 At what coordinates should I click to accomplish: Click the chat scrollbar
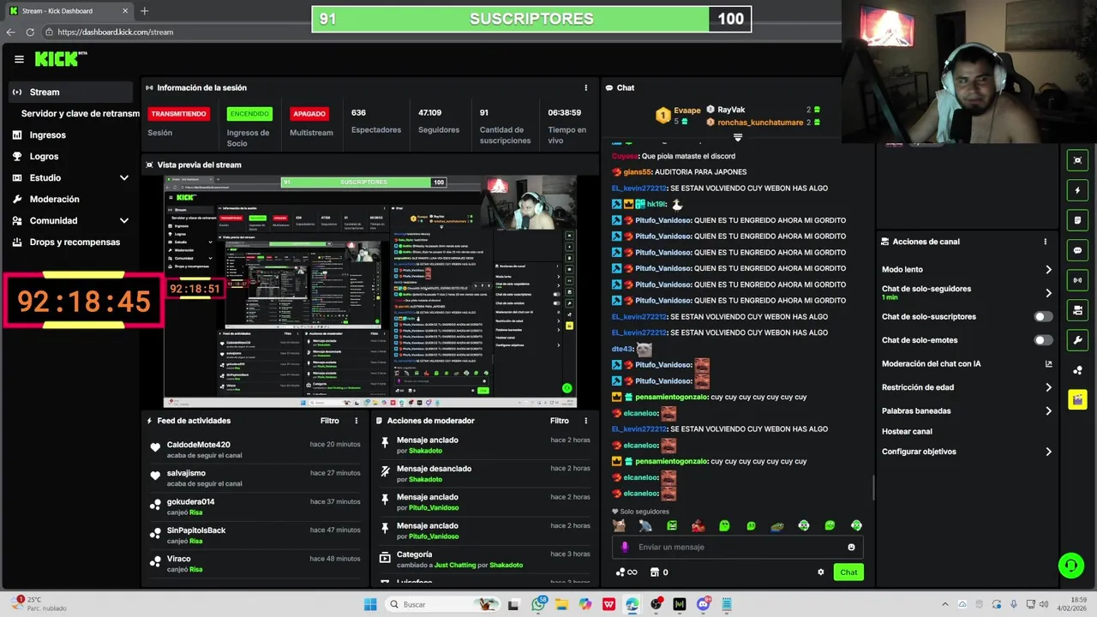click(873, 488)
